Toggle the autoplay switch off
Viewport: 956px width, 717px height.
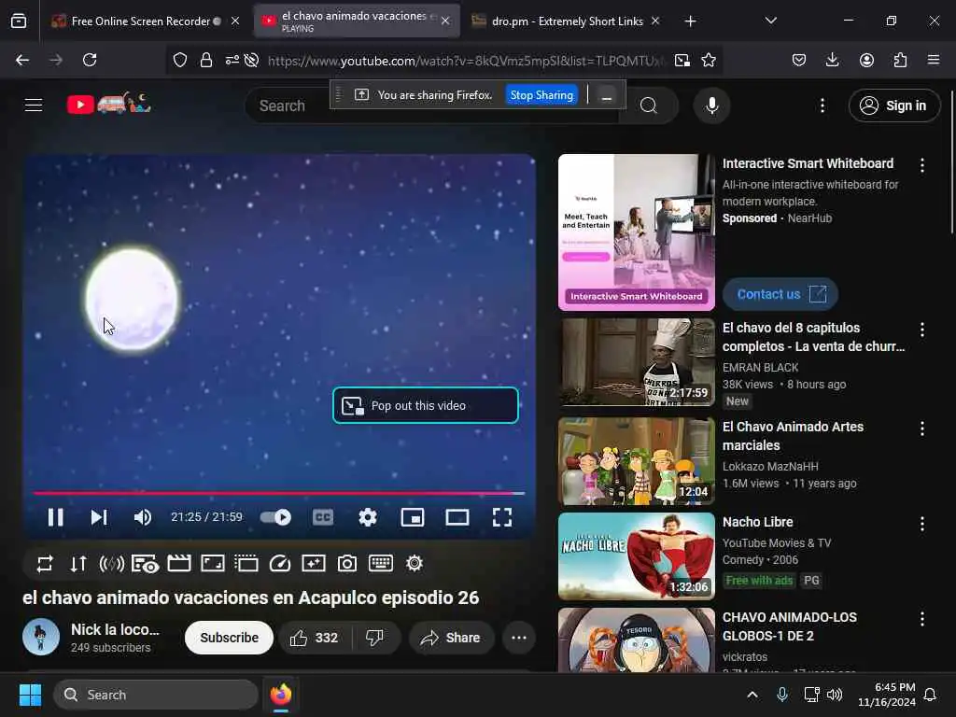point(275,517)
